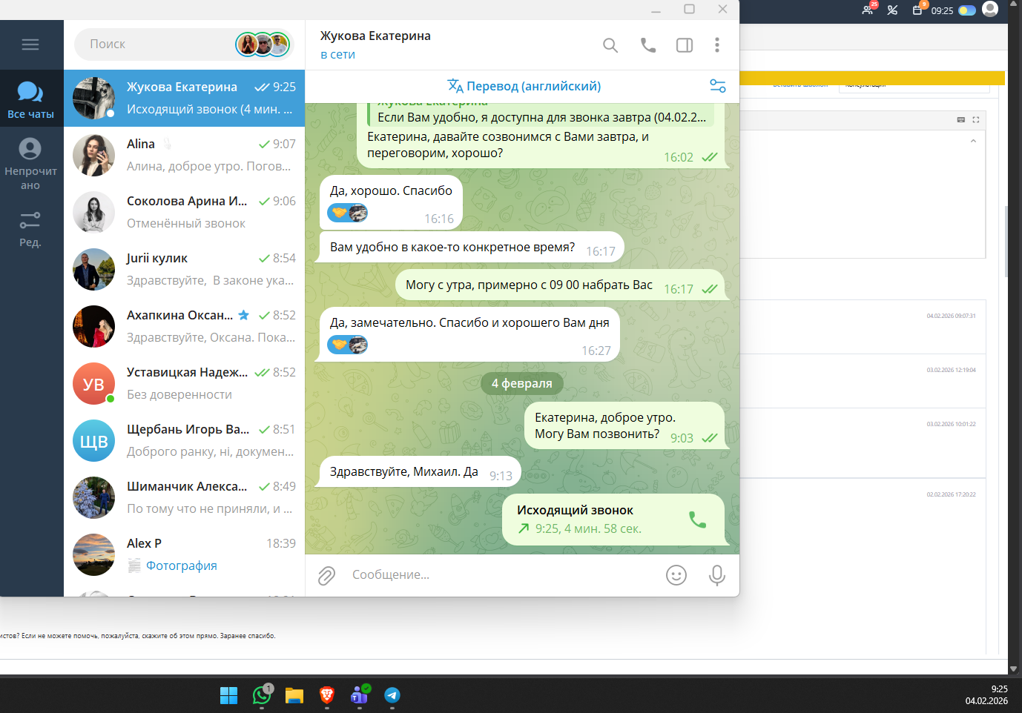Call Жукова Екатерина via the phone icon

coord(648,45)
